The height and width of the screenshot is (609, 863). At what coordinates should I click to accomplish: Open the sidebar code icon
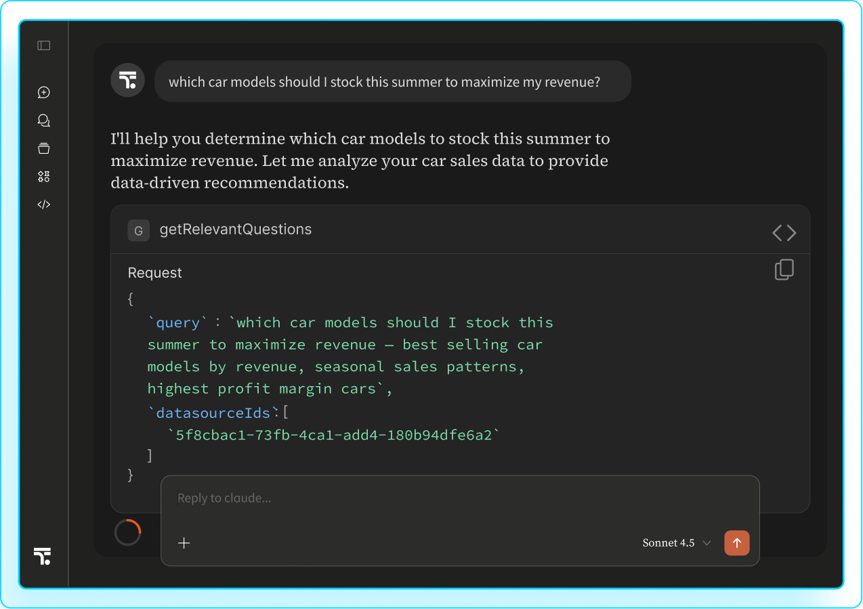pyautogui.click(x=44, y=205)
